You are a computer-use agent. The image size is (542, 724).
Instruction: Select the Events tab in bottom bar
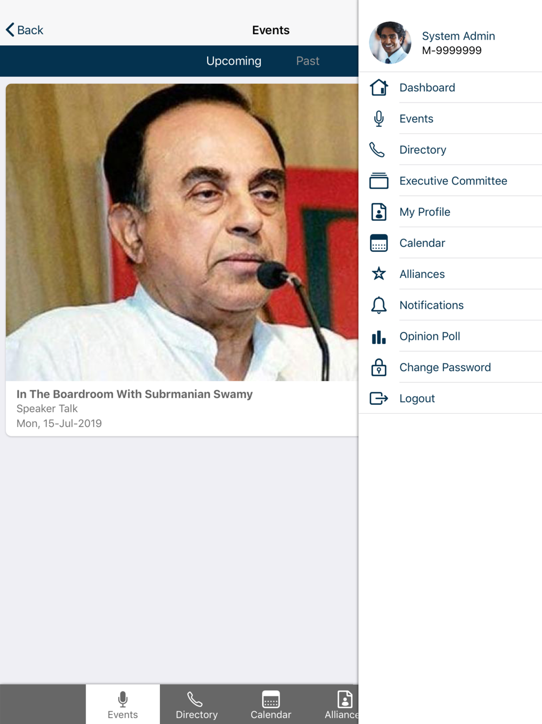[x=122, y=704]
